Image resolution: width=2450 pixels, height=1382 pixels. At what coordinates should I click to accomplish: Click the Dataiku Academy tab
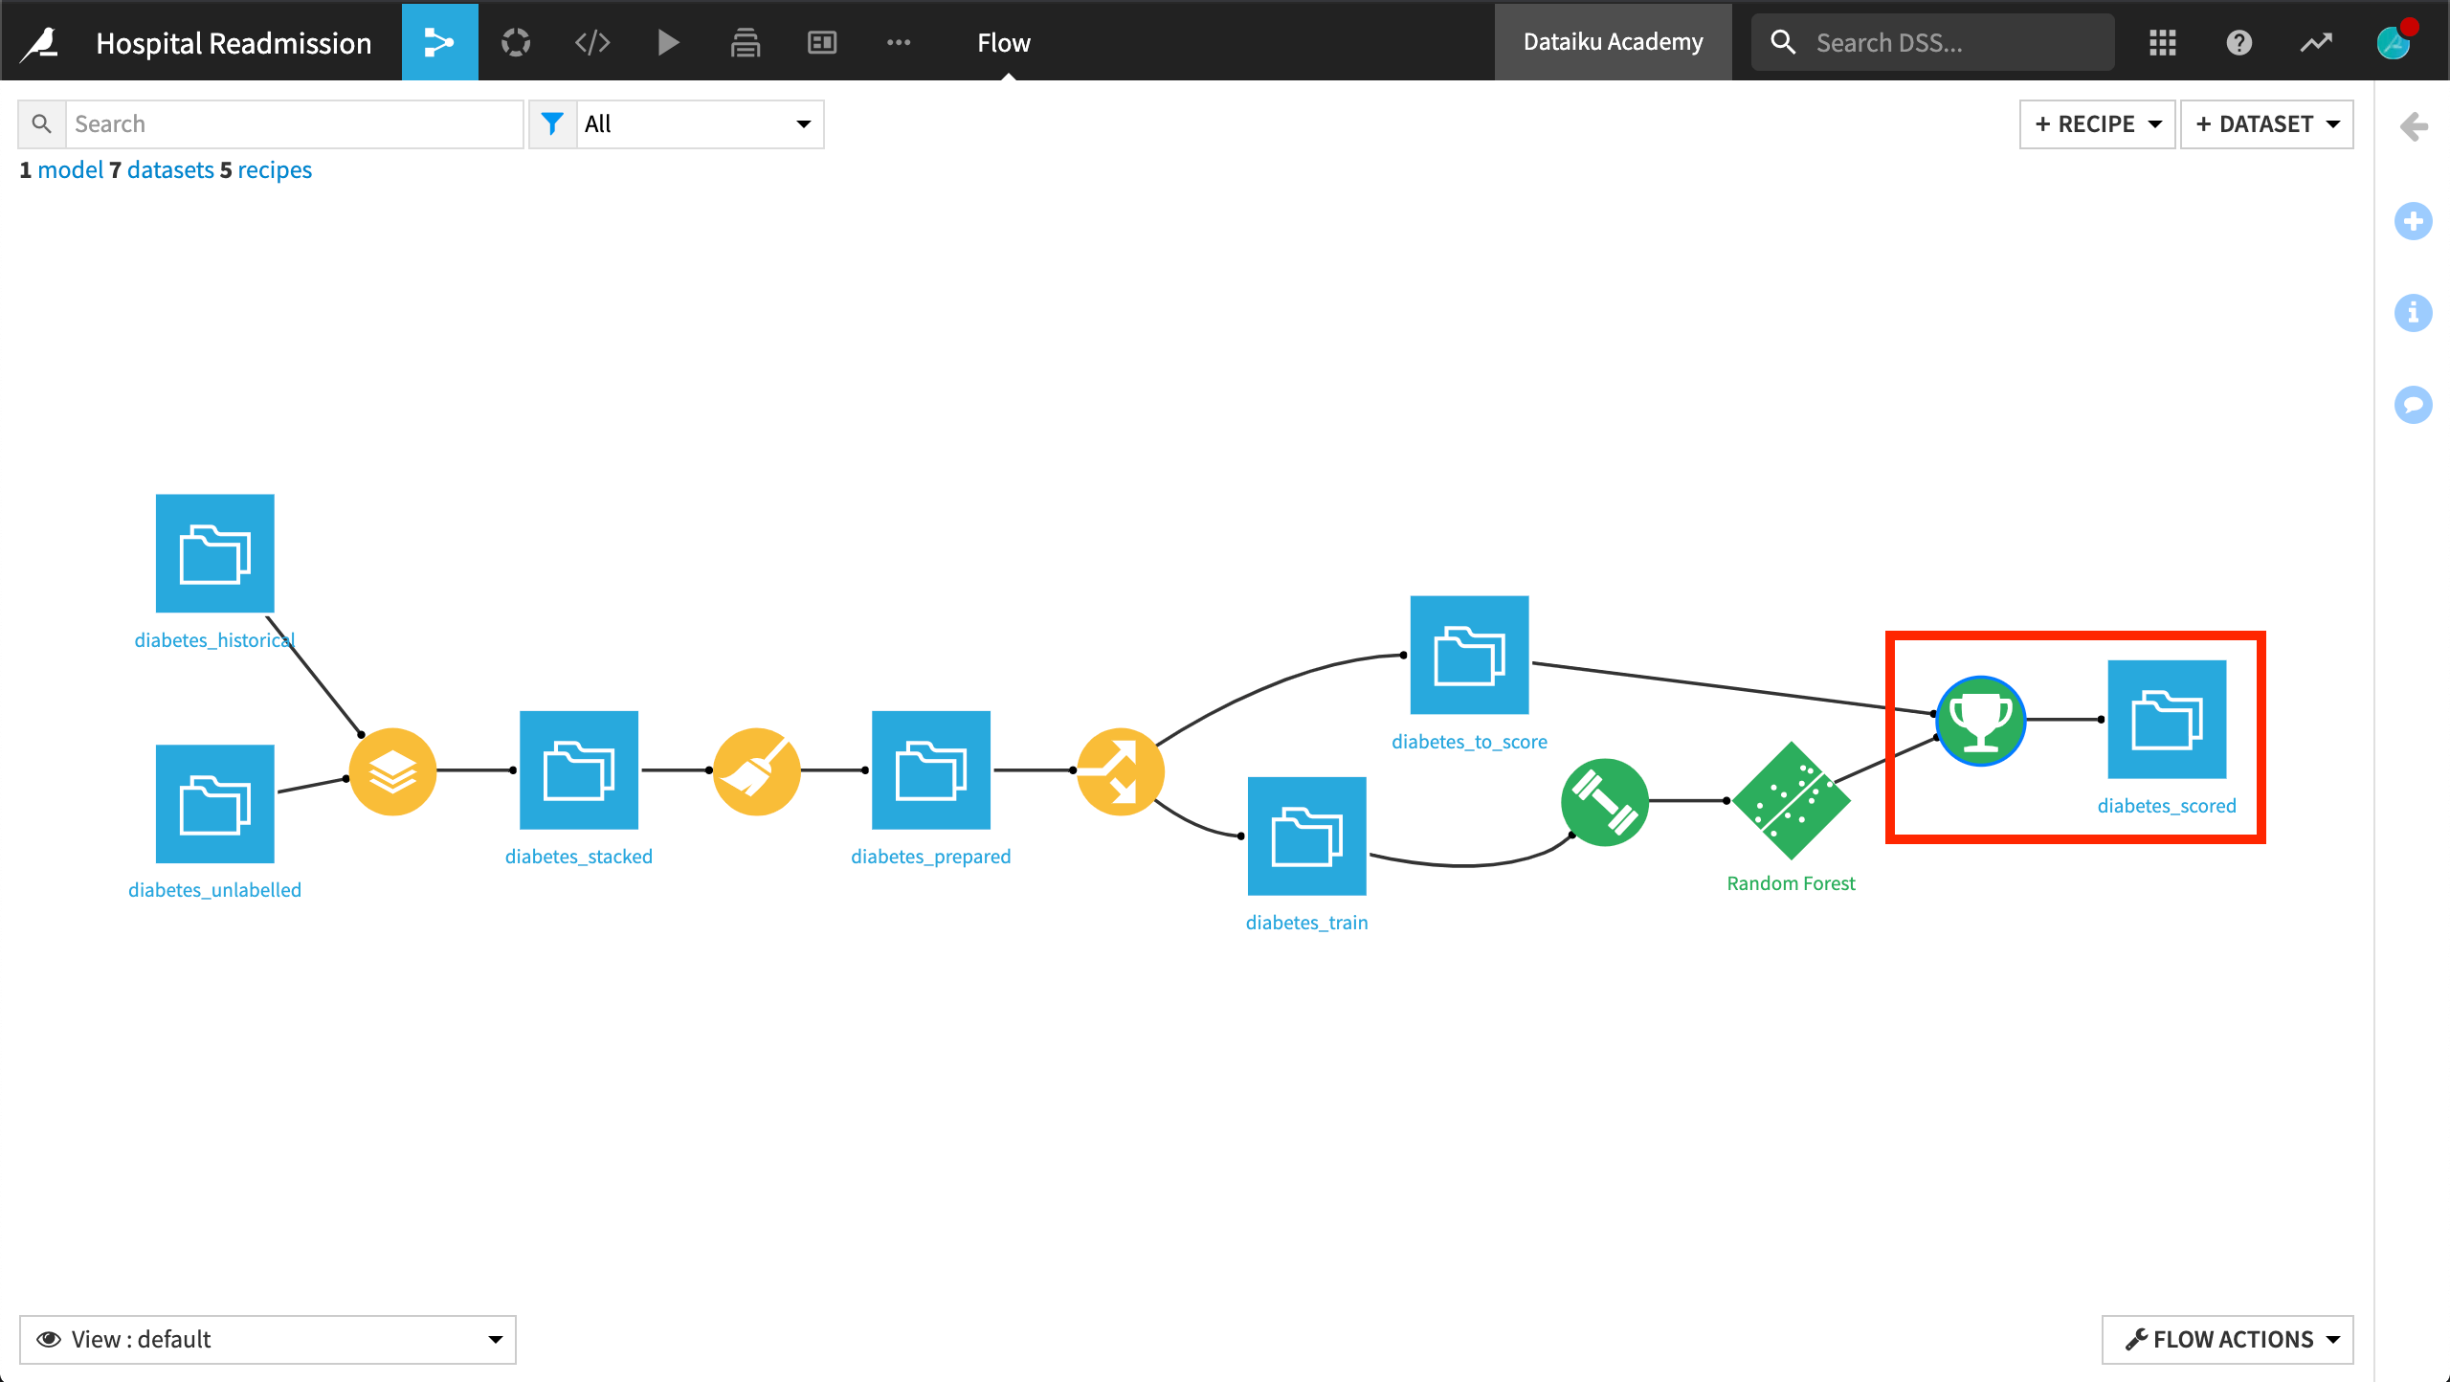point(1613,42)
